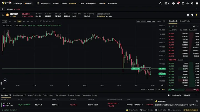Click the share icon beside unrealized PnL

point(119,103)
